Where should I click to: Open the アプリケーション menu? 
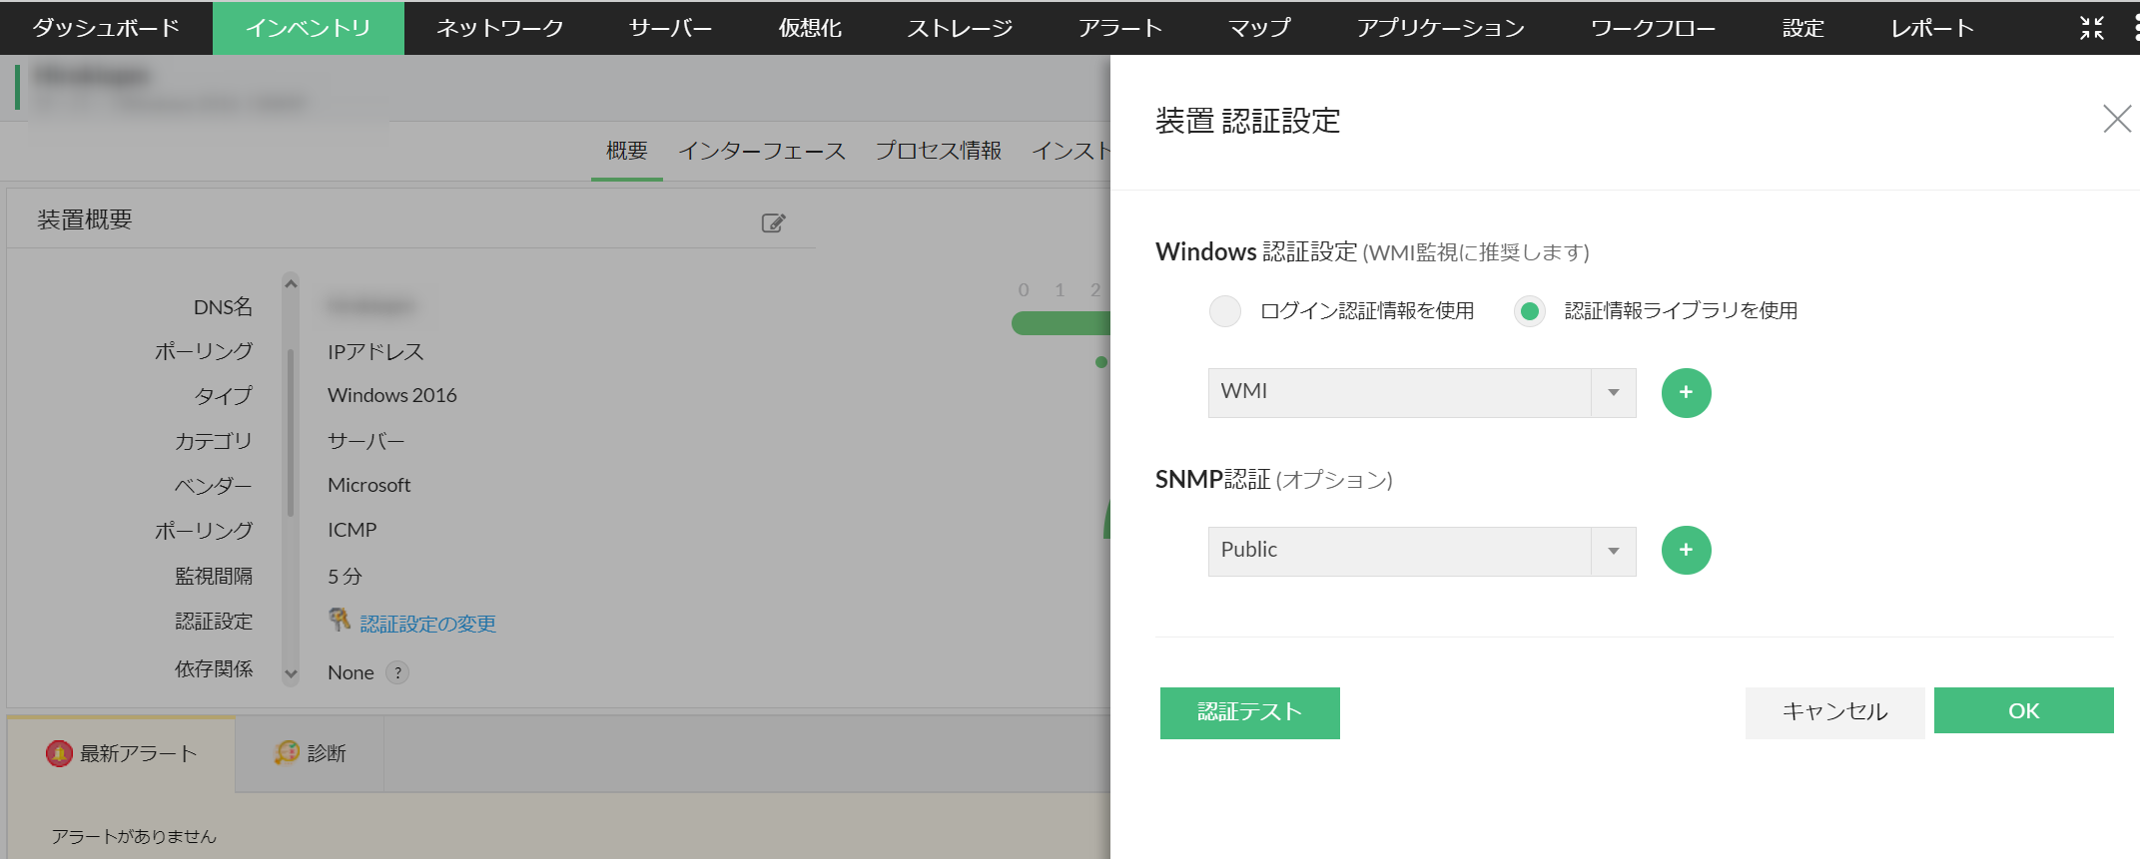[x=1441, y=28]
